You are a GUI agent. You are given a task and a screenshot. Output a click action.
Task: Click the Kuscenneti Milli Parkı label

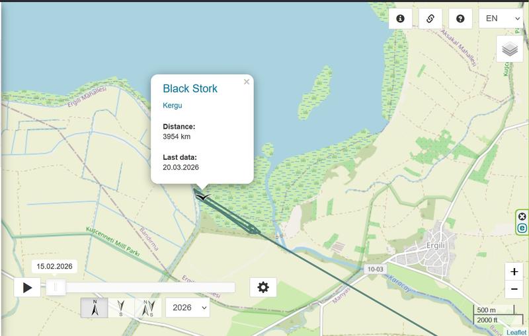112,242
